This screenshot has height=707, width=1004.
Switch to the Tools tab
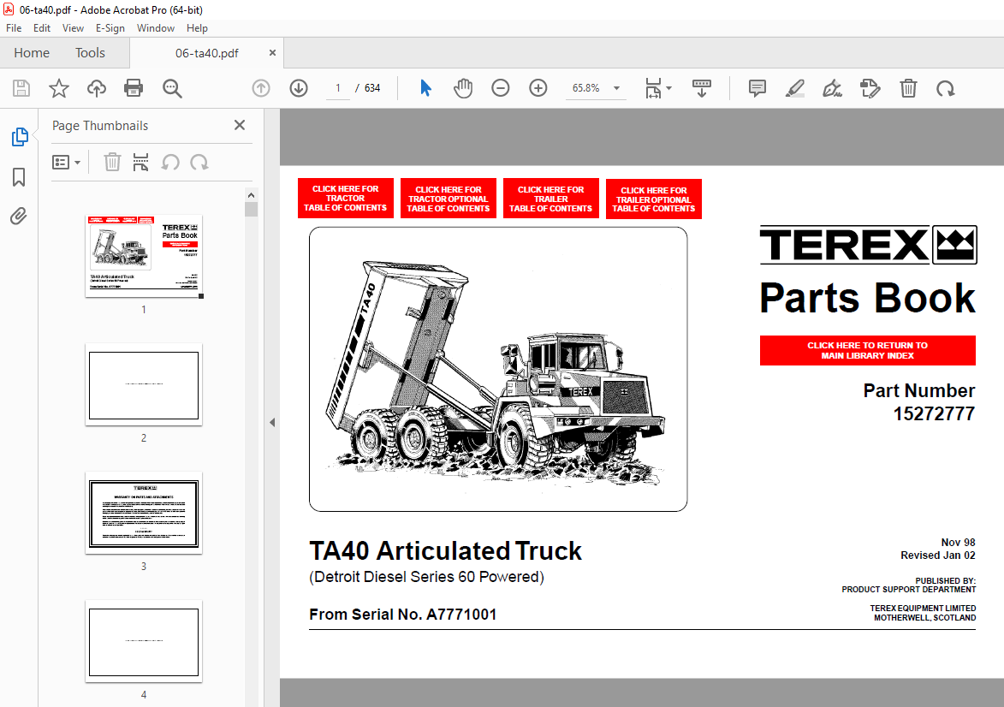coord(90,53)
